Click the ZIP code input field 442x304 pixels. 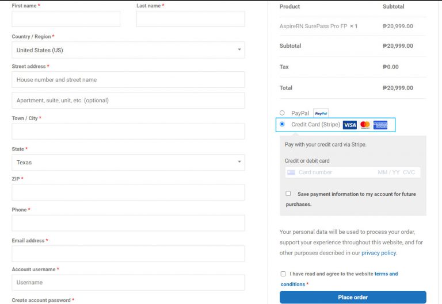coord(128,193)
